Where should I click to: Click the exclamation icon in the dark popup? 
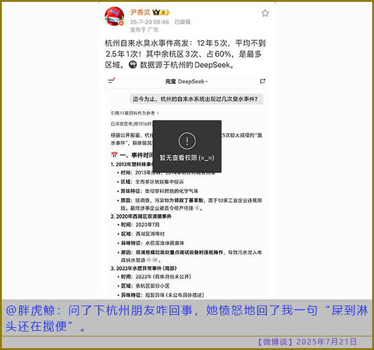[x=186, y=139]
